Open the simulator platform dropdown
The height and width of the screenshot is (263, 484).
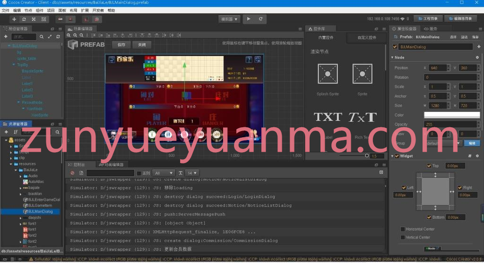(x=229, y=19)
